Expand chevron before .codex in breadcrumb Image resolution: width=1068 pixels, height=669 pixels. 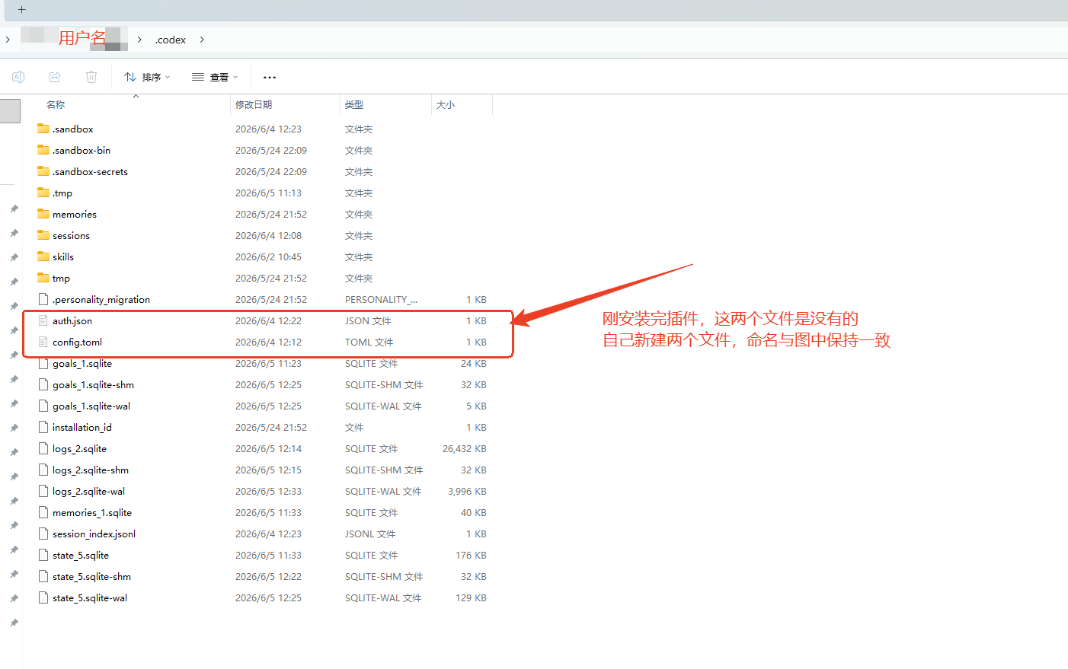tap(139, 40)
